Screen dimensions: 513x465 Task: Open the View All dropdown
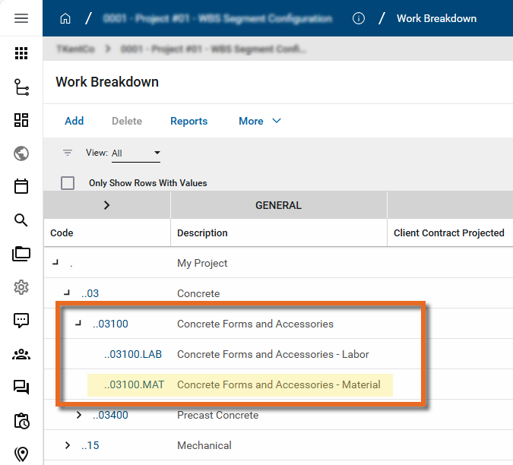click(x=136, y=153)
